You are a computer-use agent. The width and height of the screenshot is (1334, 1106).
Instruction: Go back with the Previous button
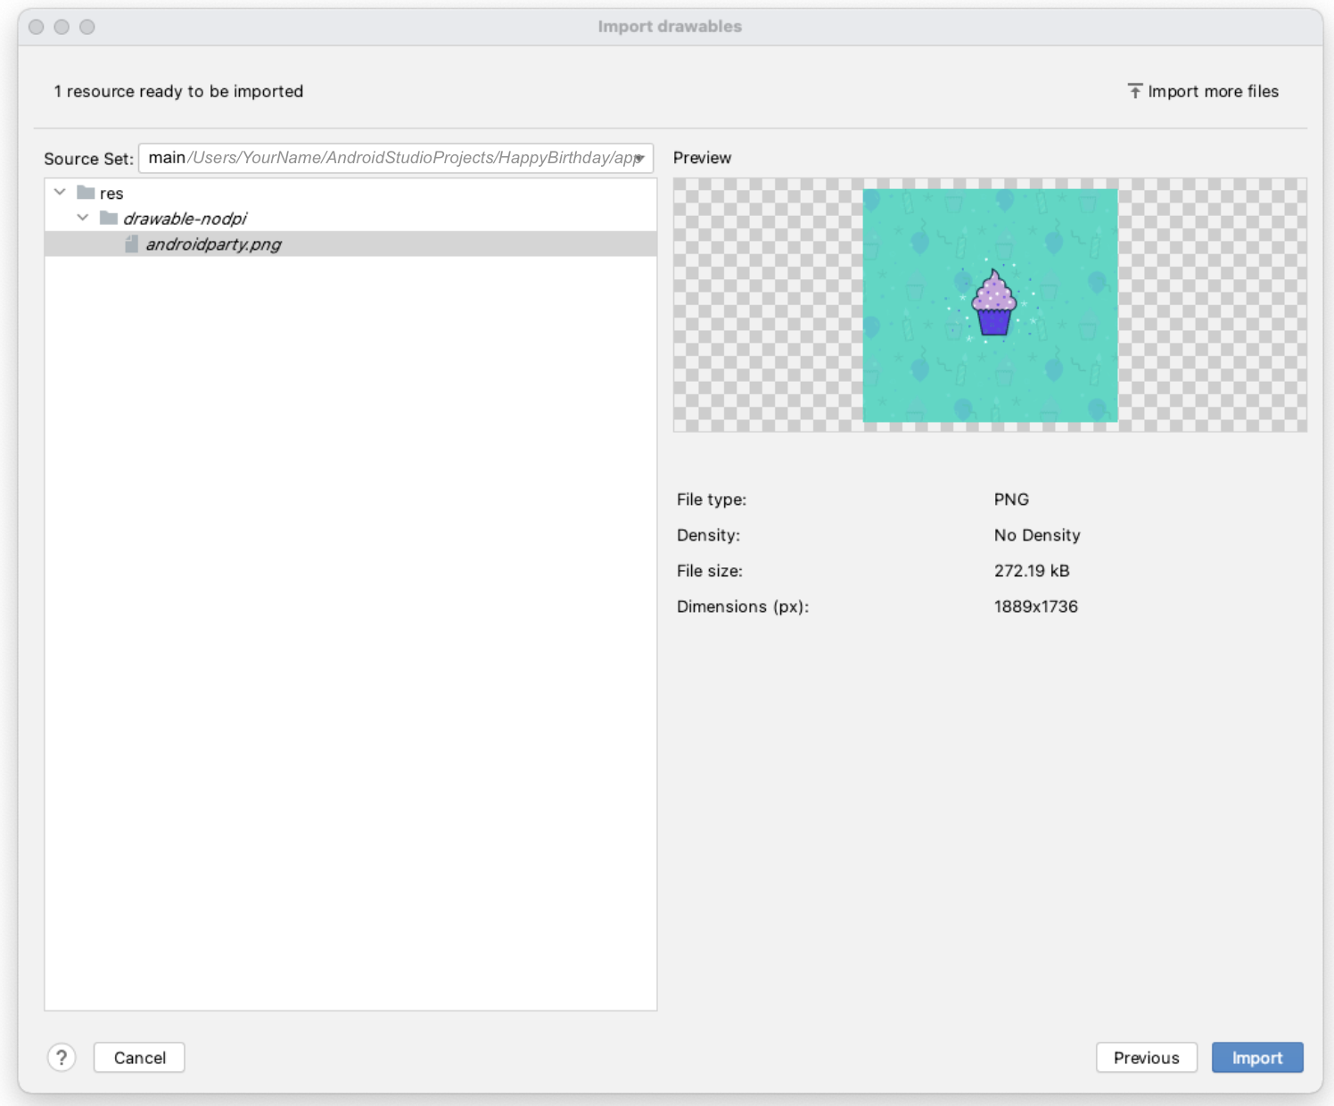coord(1146,1058)
